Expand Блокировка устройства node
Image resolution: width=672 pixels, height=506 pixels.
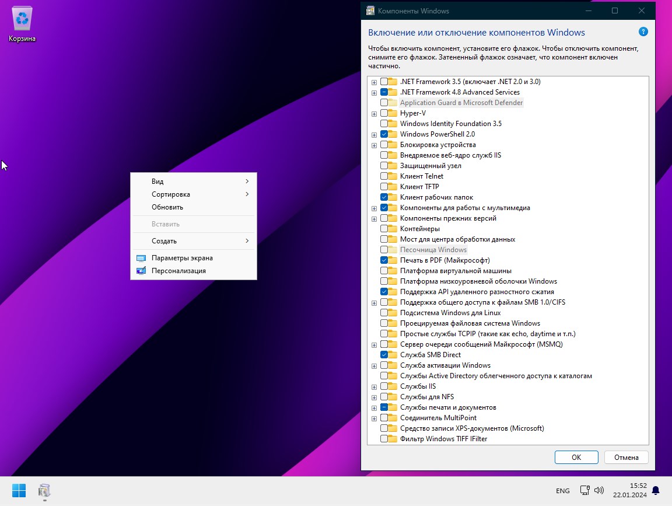374,145
